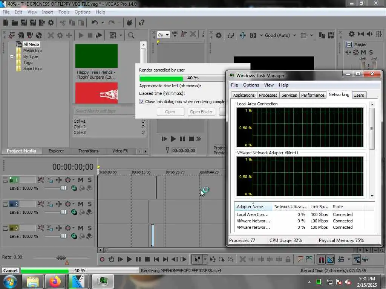Click Play button in trimmer window
This screenshot has height=289, width=386.
[x=173, y=139]
